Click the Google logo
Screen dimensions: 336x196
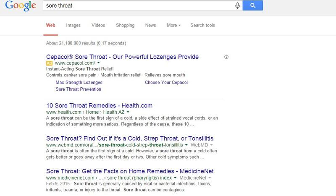coord(21,6)
